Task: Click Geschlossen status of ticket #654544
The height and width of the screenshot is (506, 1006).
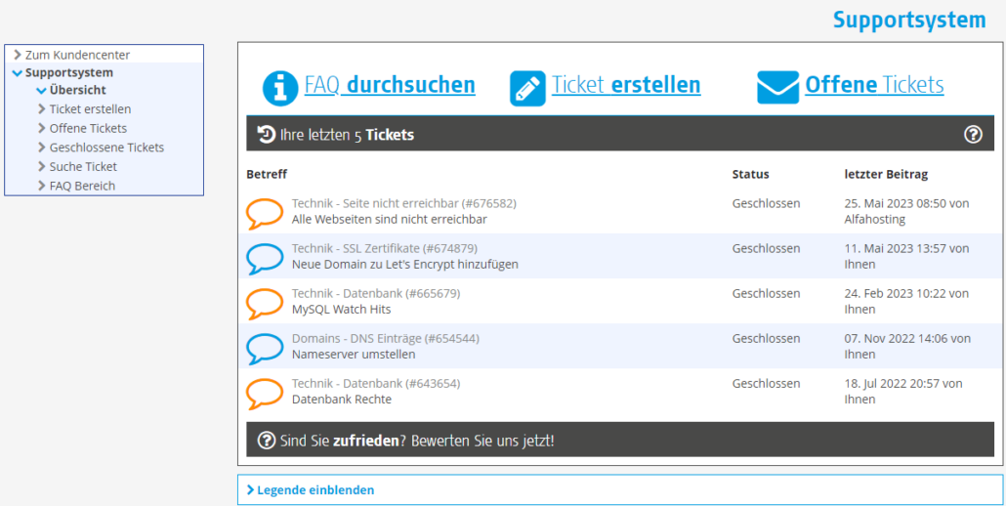Action: [x=766, y=338]
